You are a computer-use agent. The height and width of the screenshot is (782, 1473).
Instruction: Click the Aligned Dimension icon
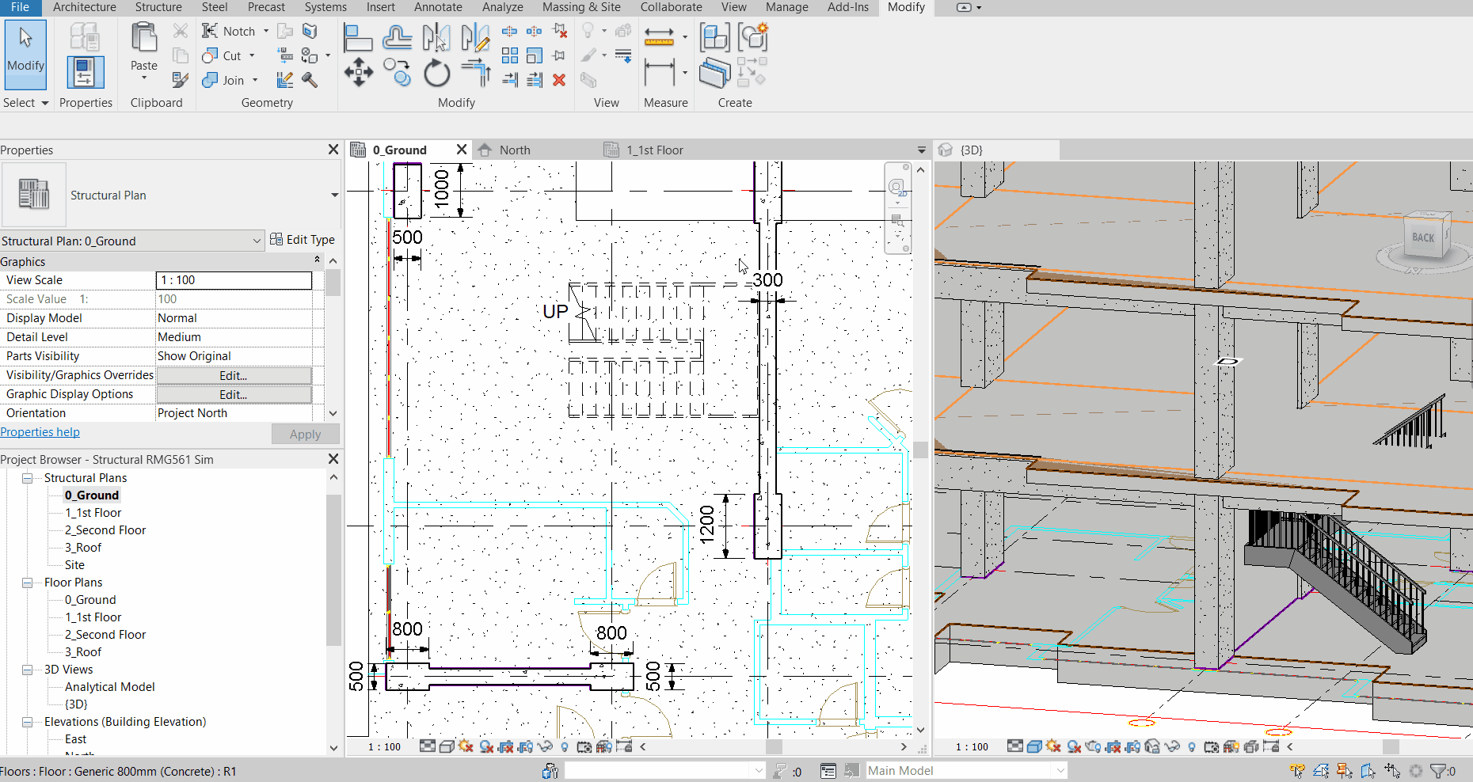point(659,73)
